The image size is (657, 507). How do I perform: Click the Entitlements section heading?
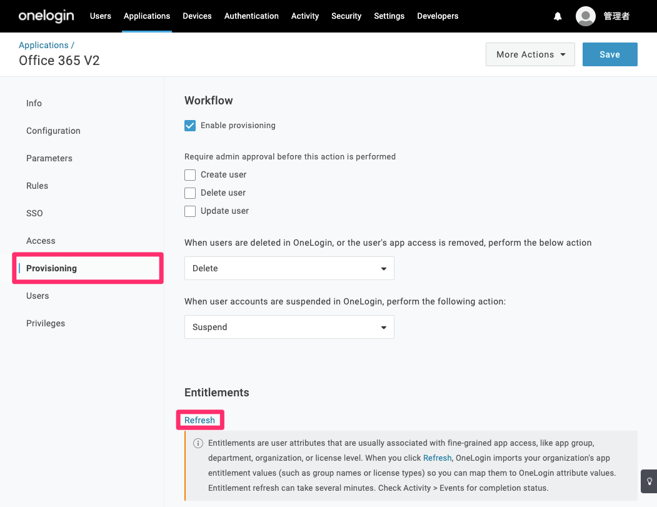[x=217, y=393]
